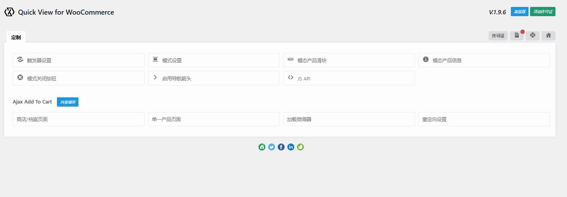Open the documentation icon with red dot

click(x=517, y=35)
